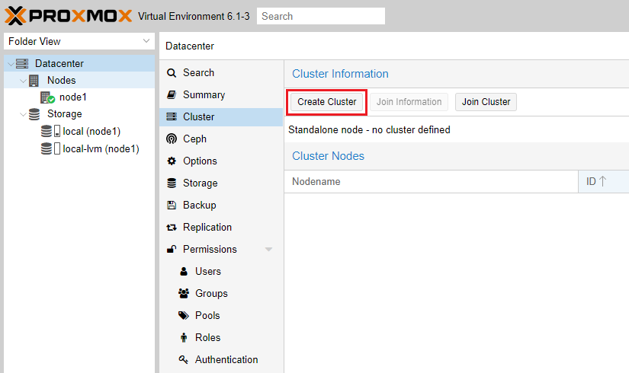Click the Replication arrows icon
Screen dimensions: 629x373
point(172,228)
